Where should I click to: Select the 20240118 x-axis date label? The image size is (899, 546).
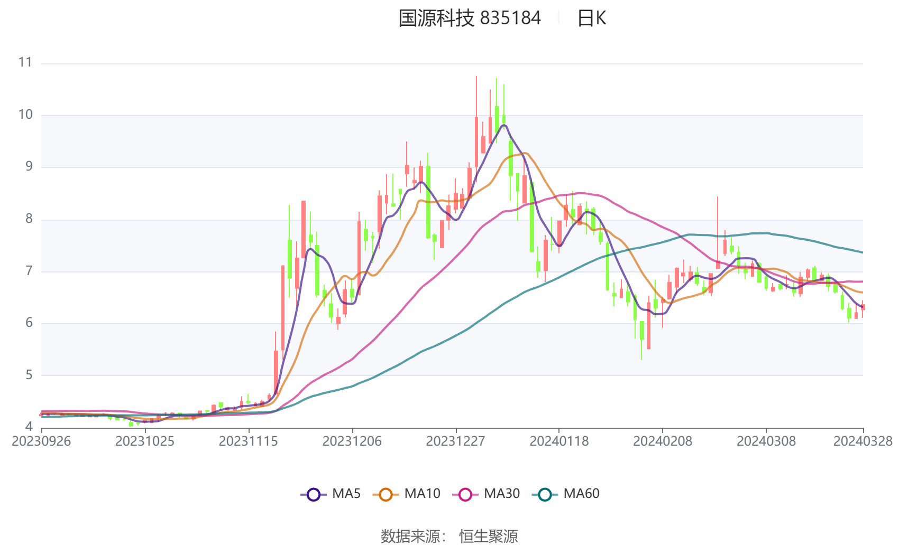click(559, 441)
